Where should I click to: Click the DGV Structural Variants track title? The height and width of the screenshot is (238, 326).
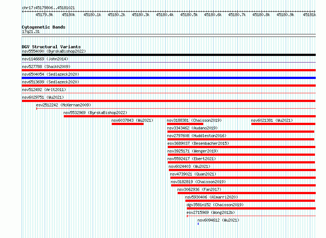pos(51,47)
